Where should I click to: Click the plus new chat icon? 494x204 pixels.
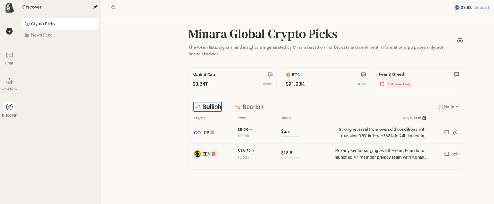pos(9,31)
